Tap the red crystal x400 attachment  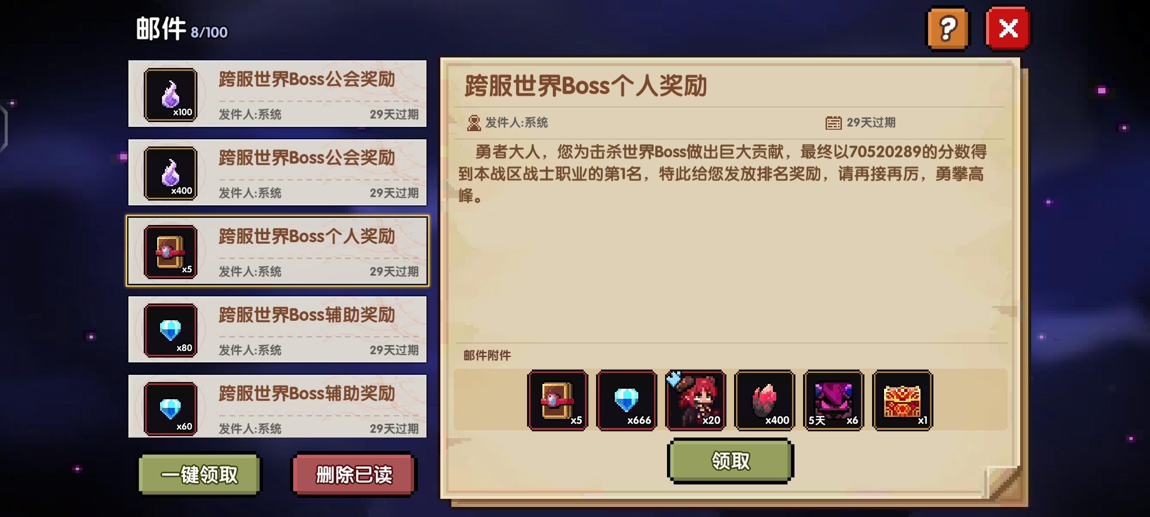click(765, 400)
